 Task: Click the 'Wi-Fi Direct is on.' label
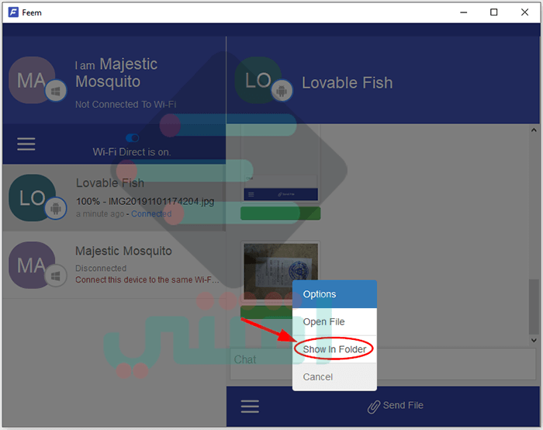pyautogui.click(x=132, y=152)
